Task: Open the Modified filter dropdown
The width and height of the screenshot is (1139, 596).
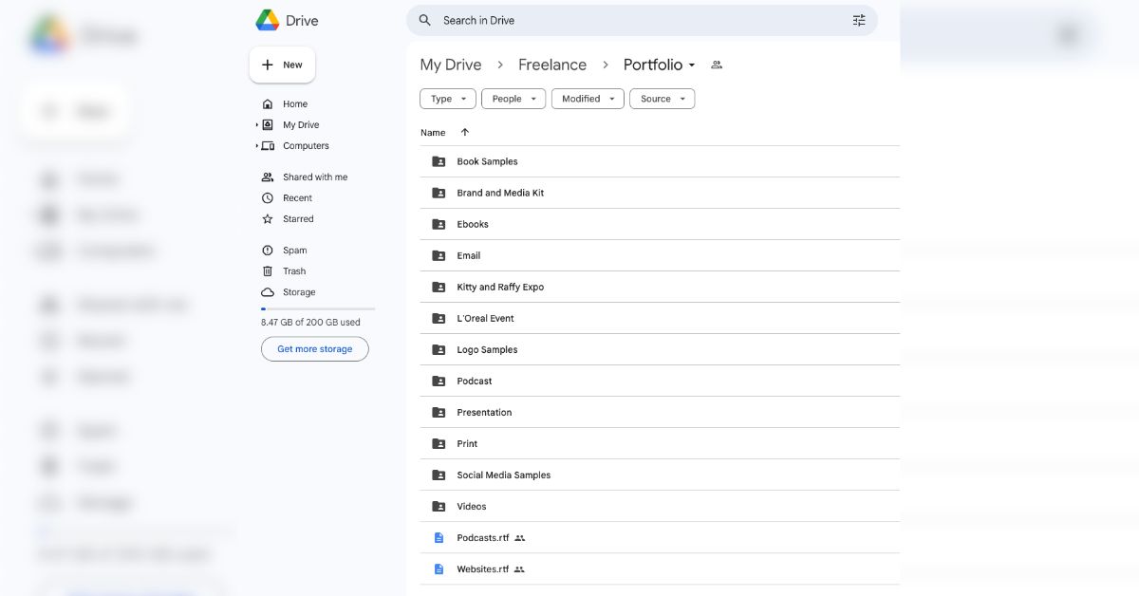Action: click(587, 98)
